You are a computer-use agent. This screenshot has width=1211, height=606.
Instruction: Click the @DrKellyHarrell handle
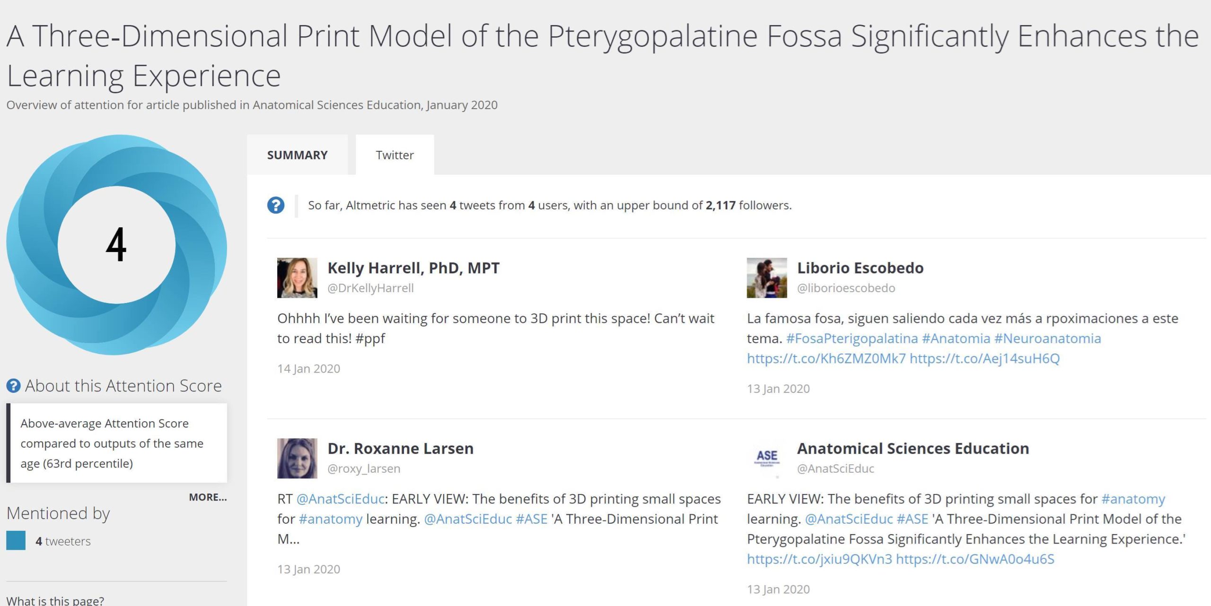coord(370,288)
